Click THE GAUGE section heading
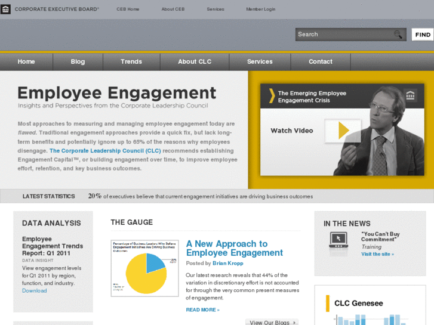Screen dimensions: 434x325 (132, 222)
